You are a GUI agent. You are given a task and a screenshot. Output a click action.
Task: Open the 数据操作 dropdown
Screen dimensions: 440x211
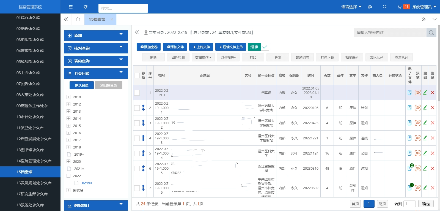203,57
